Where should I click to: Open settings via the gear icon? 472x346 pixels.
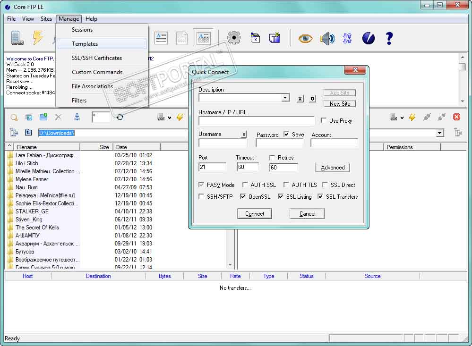233,38
